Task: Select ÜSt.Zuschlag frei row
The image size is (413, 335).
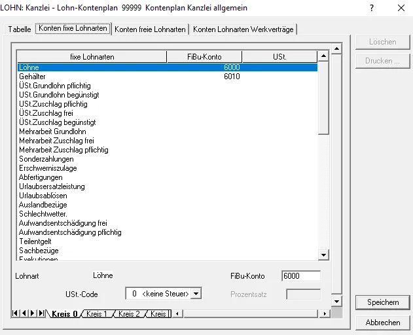Action: click(x=168, y=113)
